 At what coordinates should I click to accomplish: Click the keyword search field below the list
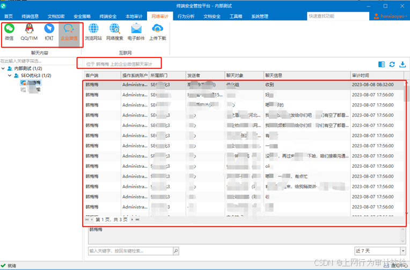click(130, 251)
